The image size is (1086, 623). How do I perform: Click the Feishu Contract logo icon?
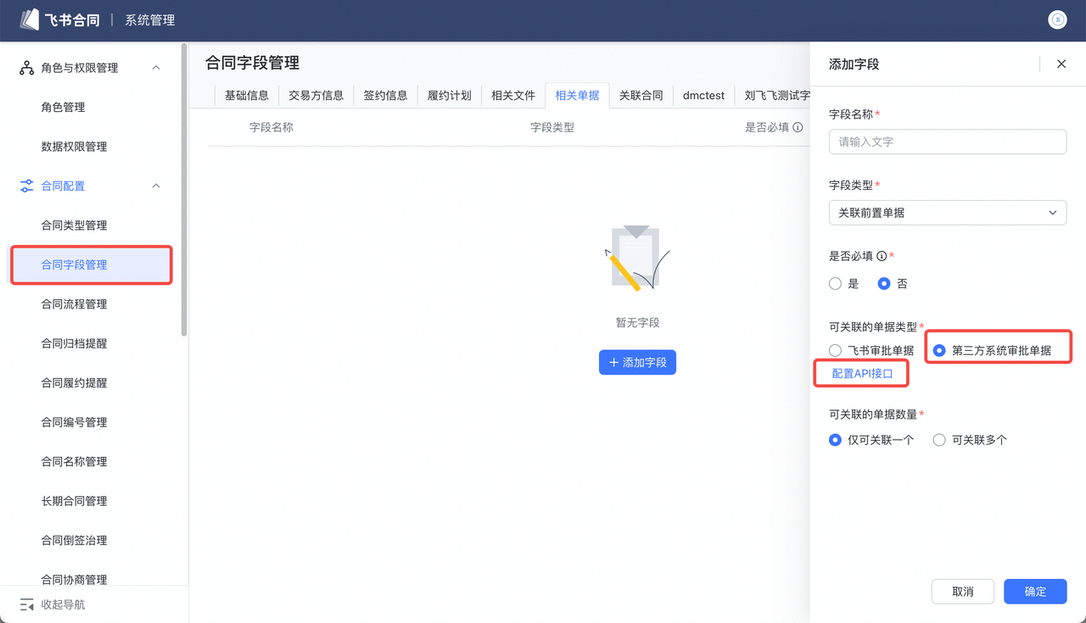point(30,19)
